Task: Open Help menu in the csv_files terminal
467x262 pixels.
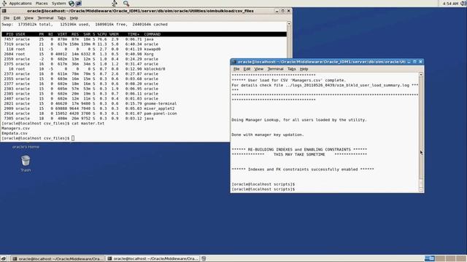Action: pyautogui.click(x=74, y=17)
